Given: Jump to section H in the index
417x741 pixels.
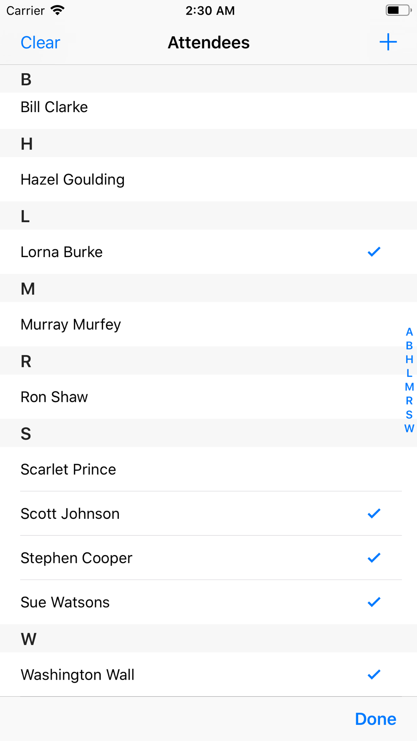Looking at the screenshot, I should pyautogui.click(x=409, y=359).
